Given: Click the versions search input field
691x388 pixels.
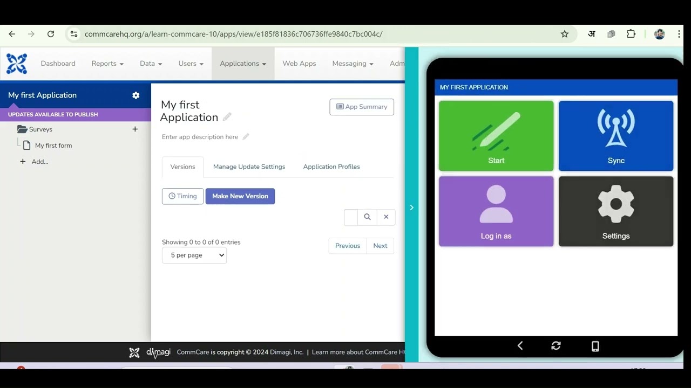Looking at the screenshot, I should [351, 217].
